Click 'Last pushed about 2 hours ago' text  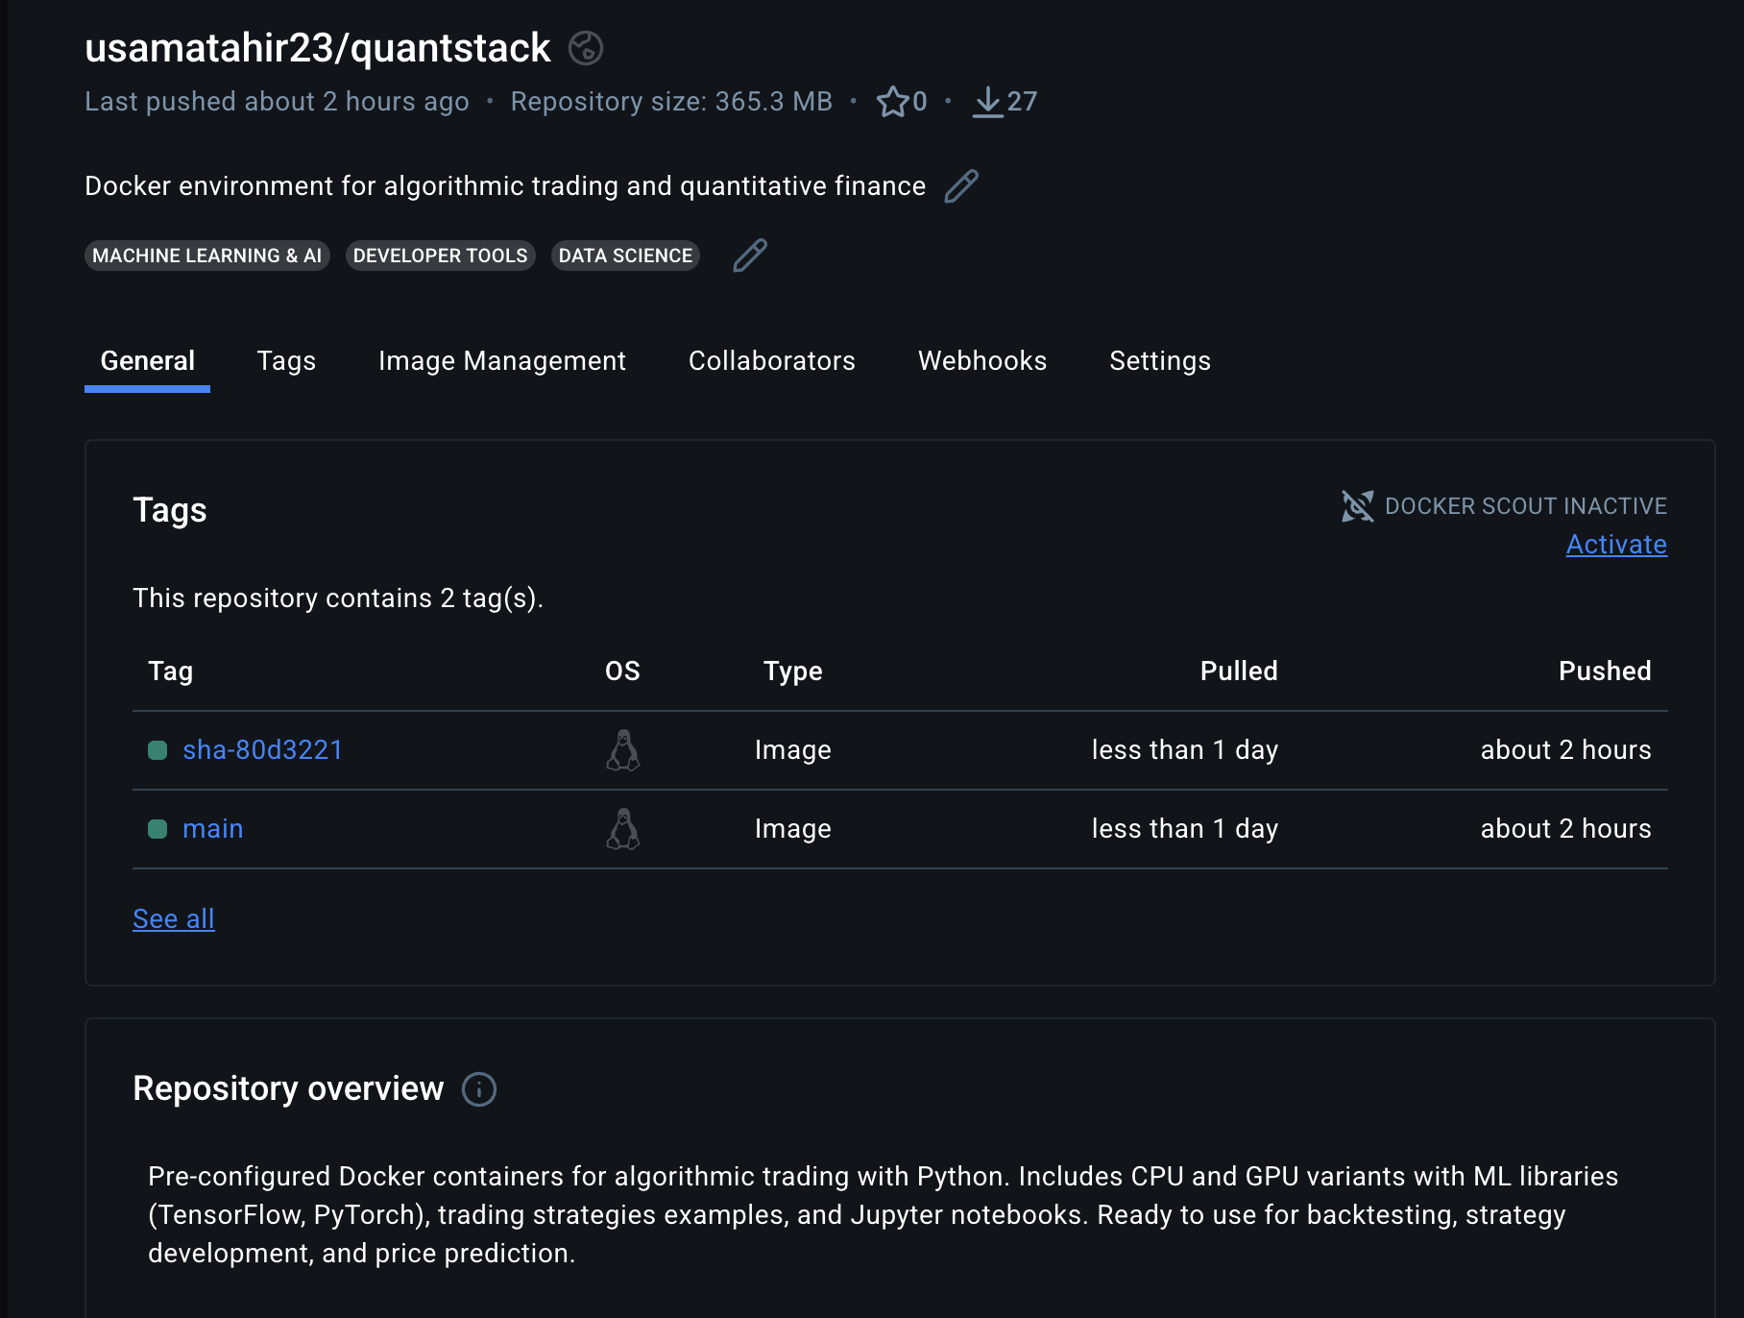click(x=277, y=102)
